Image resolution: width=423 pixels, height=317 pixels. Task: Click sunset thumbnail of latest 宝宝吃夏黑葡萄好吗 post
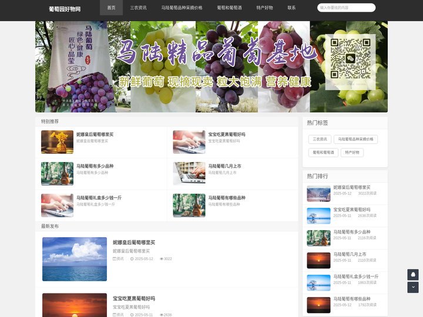point(75,305)
